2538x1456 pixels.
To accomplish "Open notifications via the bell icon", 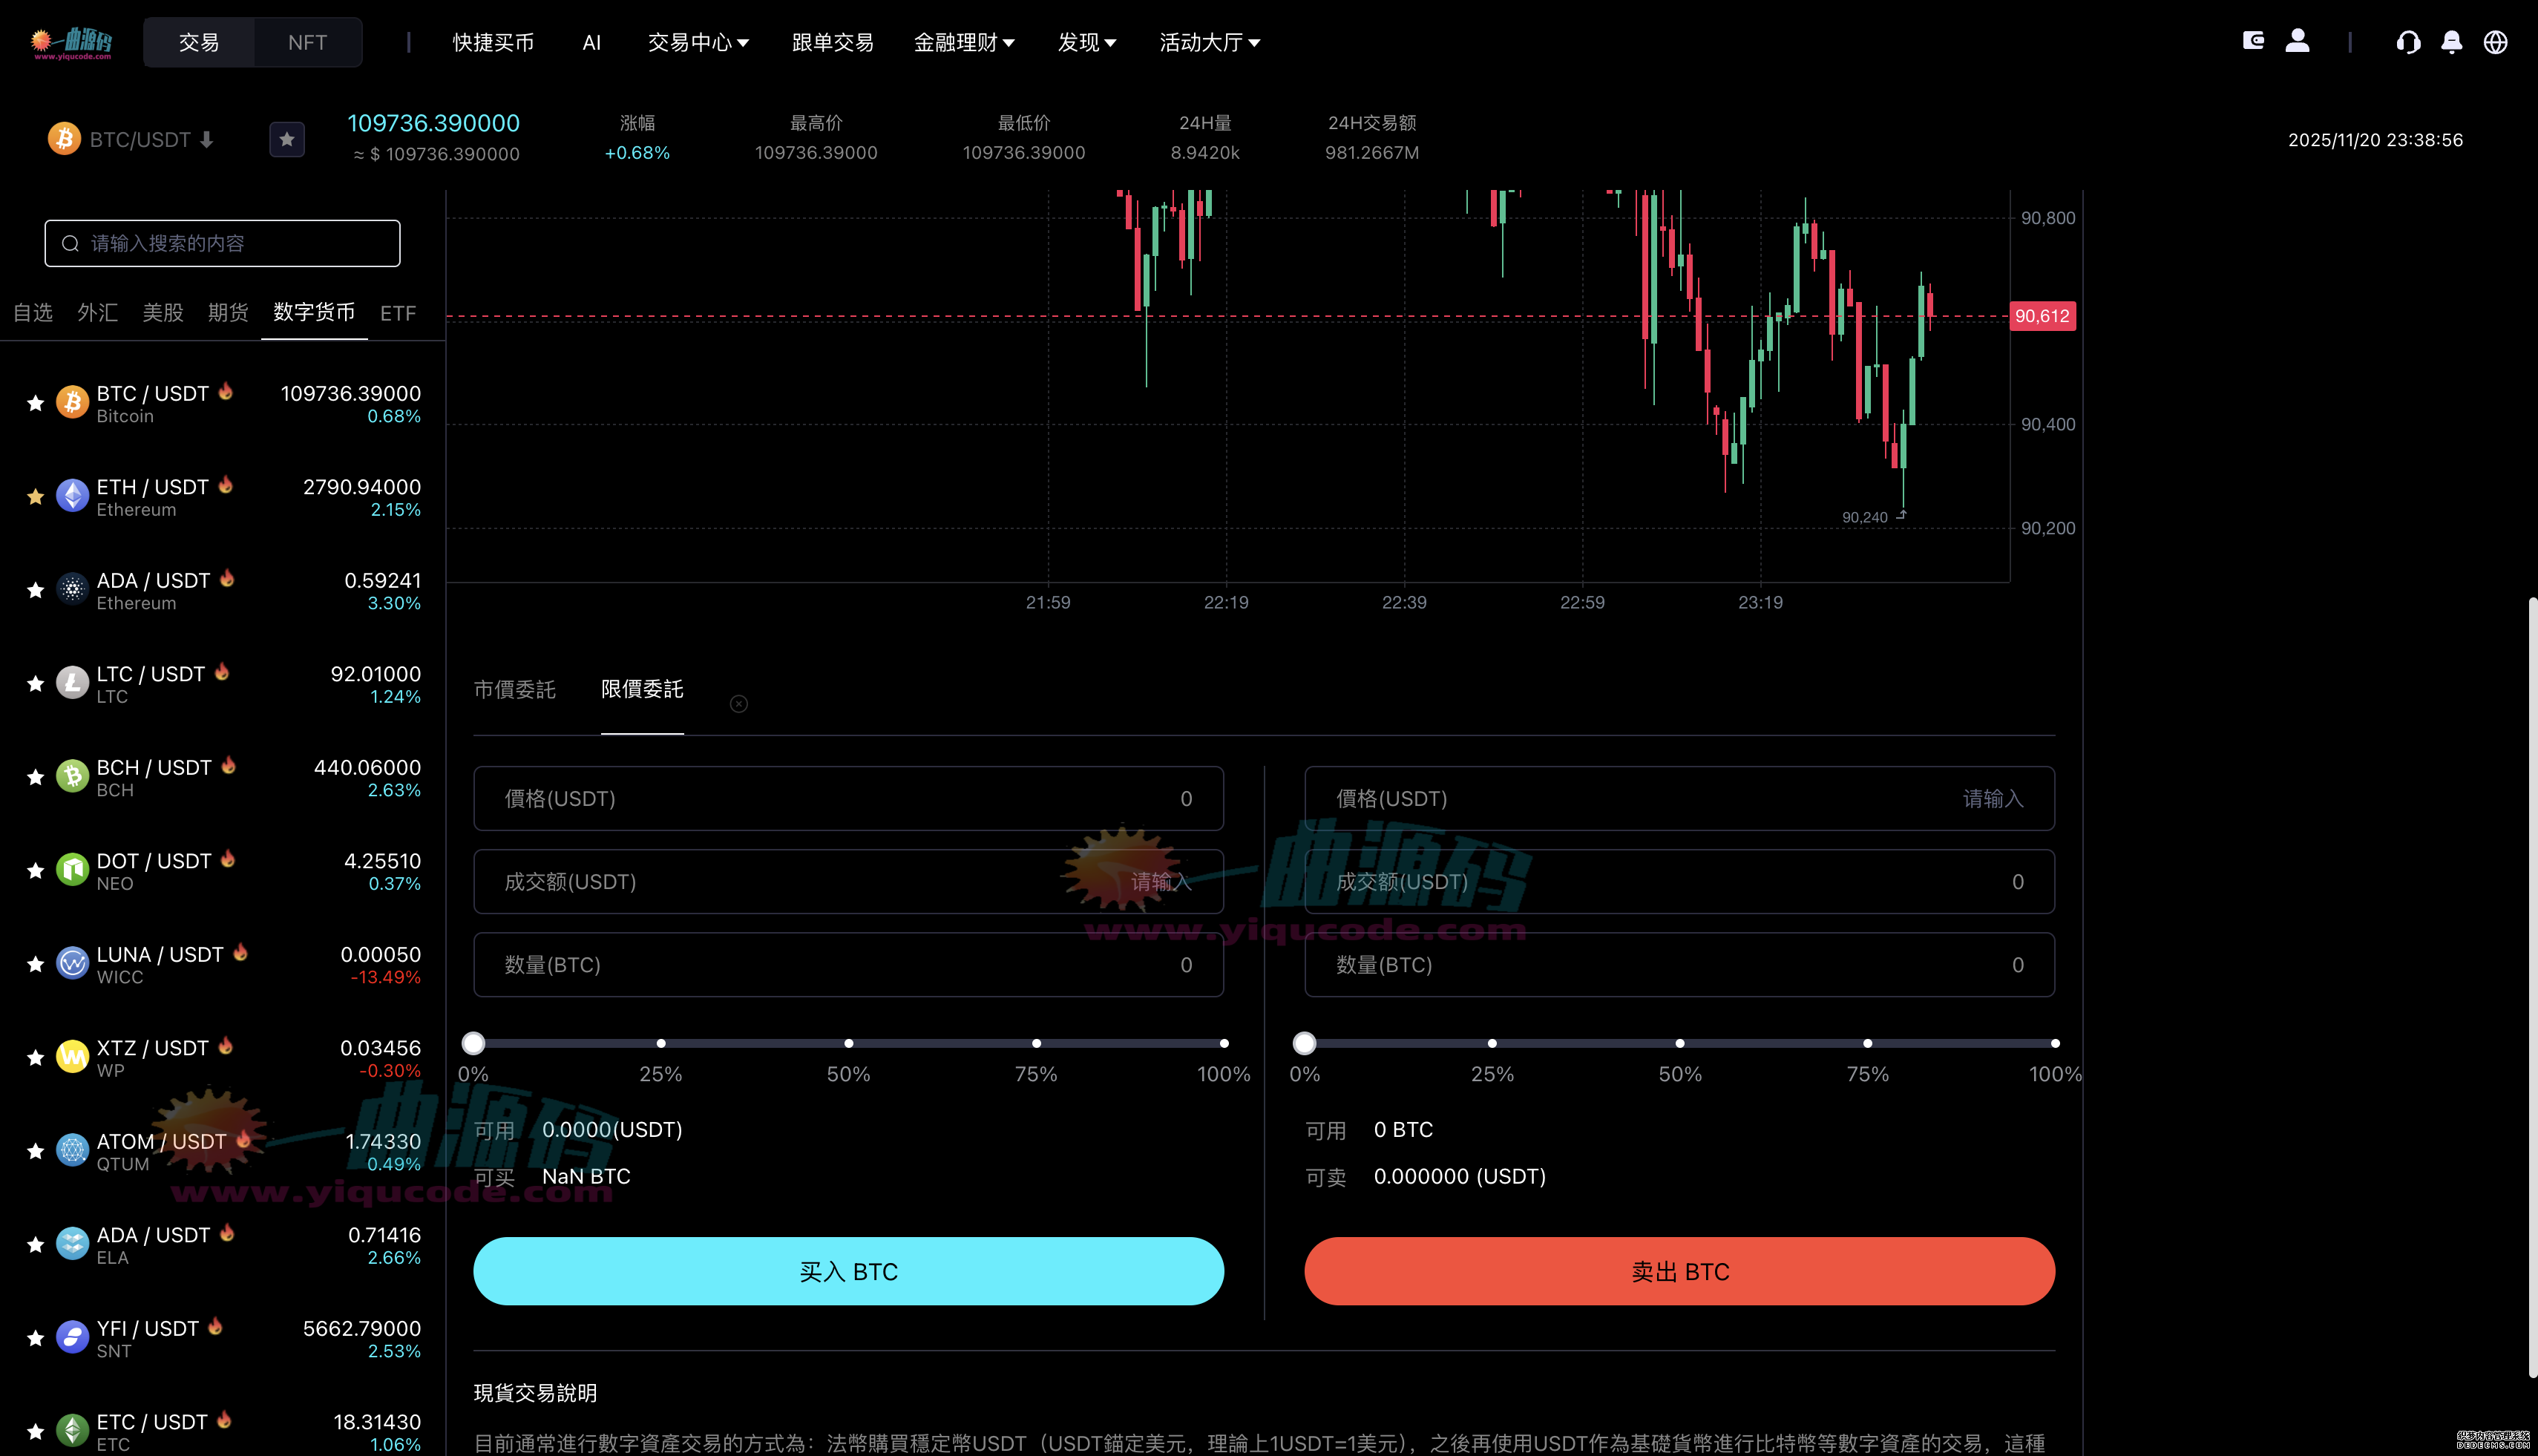I will [x=2451, y=42].
